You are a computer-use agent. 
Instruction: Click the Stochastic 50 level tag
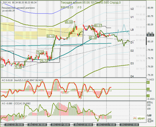(148, 89)
